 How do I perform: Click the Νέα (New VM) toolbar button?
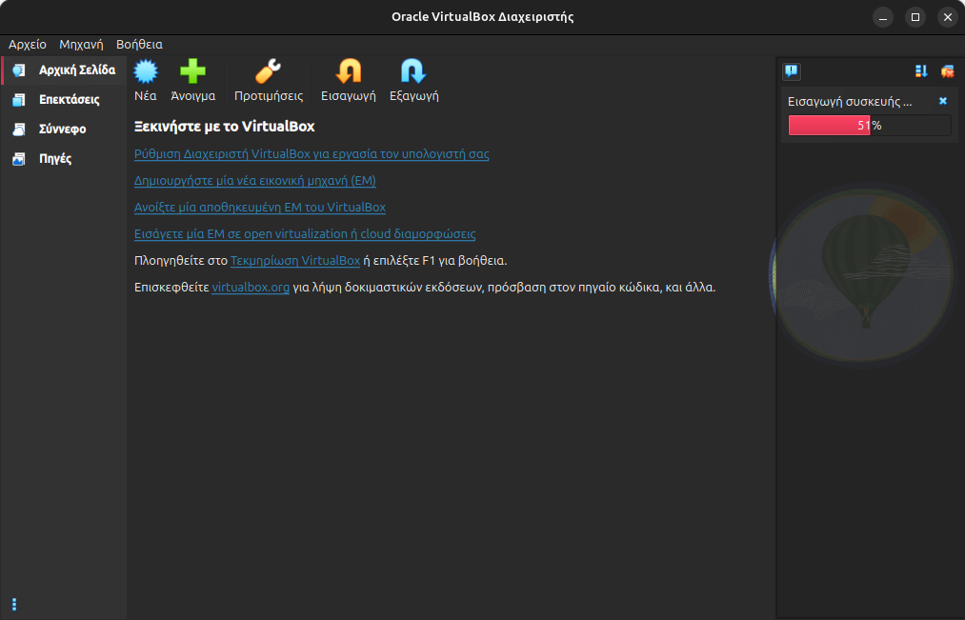pos(146,81)
